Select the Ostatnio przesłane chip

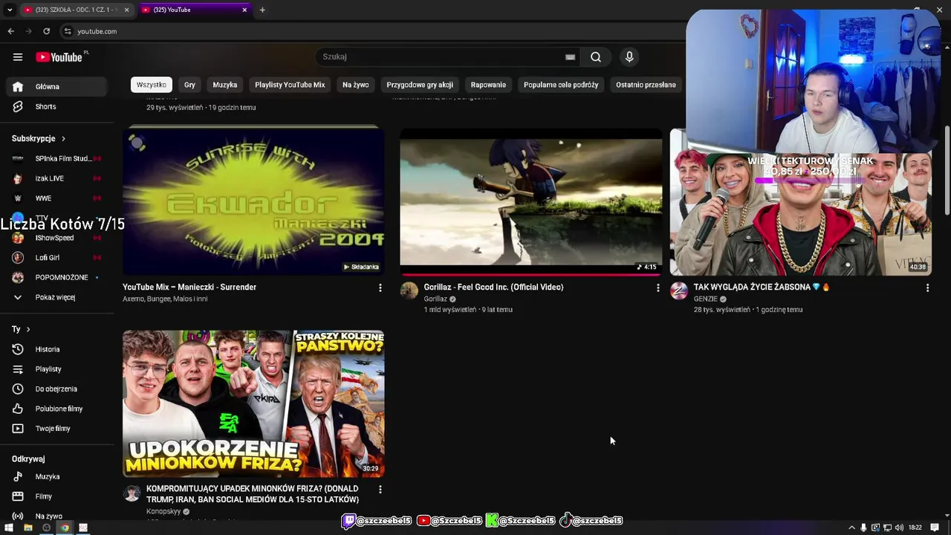646,85
